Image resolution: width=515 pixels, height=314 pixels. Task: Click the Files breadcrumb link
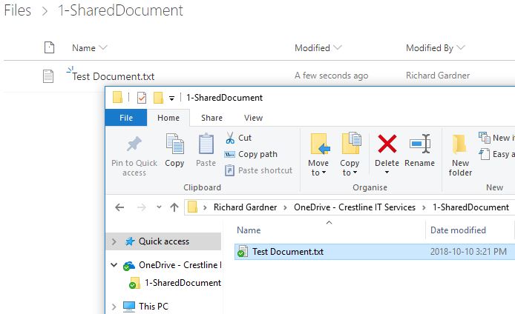(x=18, y=11)
